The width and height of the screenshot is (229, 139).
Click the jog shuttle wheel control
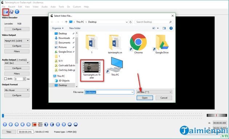click(x=217, y=115)
